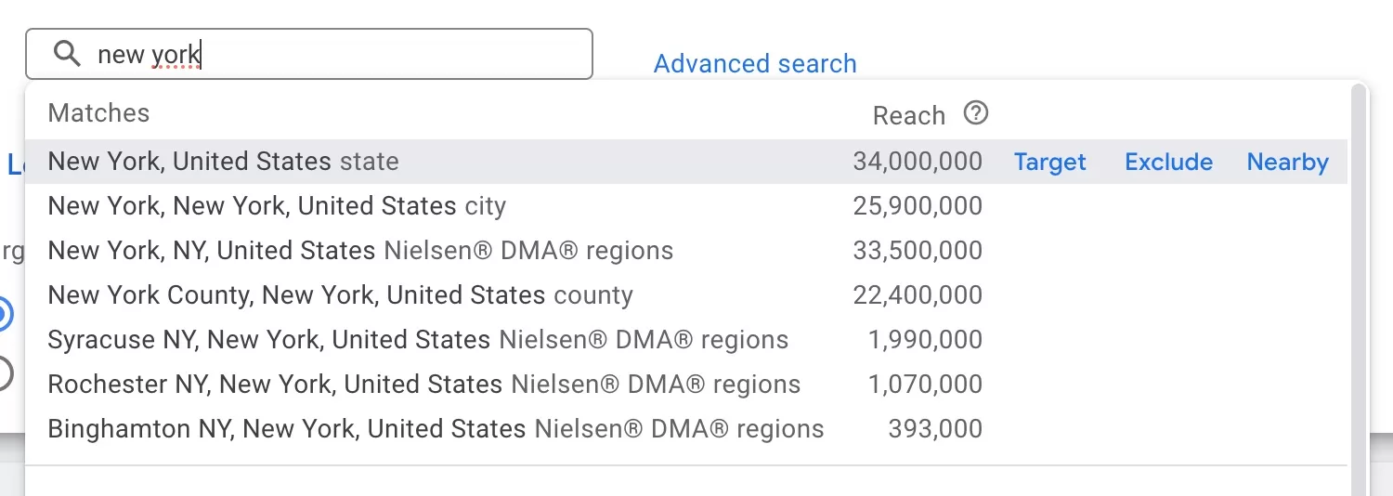Target New York state
The height and width of the screenshot is (496, 1393).
point(1049,162)
